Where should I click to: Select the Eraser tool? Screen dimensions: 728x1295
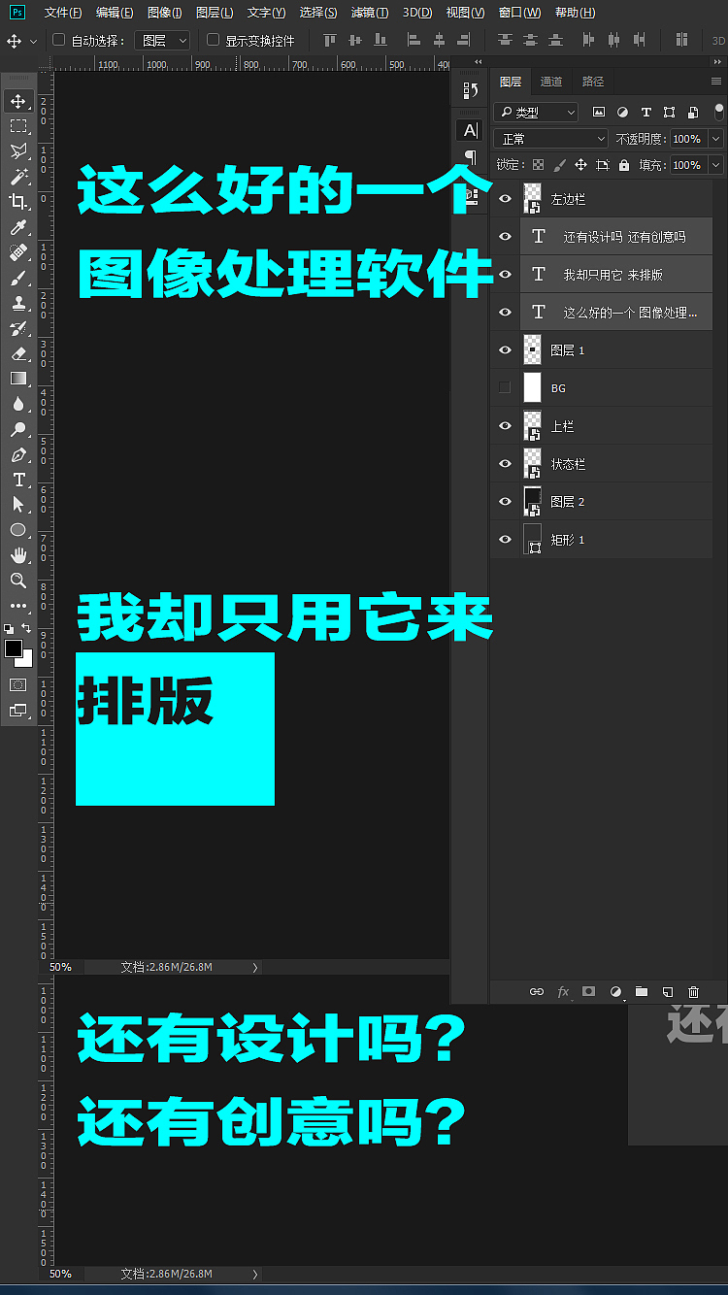pyautogui.click(x=18, y=353)
